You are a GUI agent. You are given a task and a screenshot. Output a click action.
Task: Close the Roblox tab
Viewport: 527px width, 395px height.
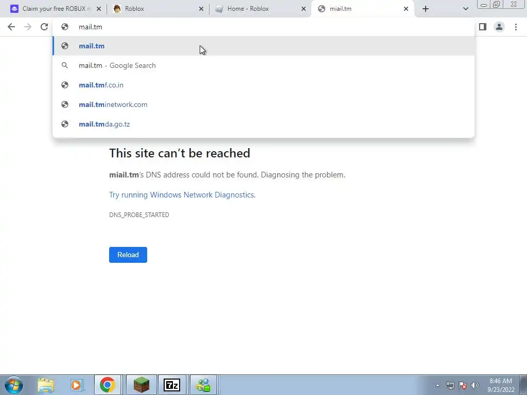(201, 9)
